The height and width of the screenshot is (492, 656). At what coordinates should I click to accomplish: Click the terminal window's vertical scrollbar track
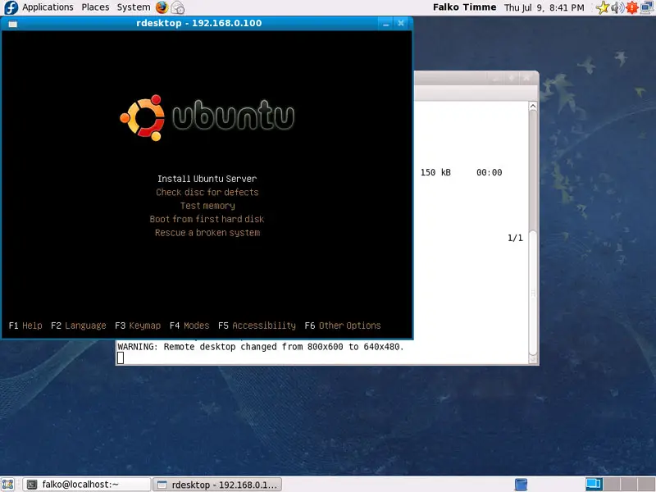532,232
